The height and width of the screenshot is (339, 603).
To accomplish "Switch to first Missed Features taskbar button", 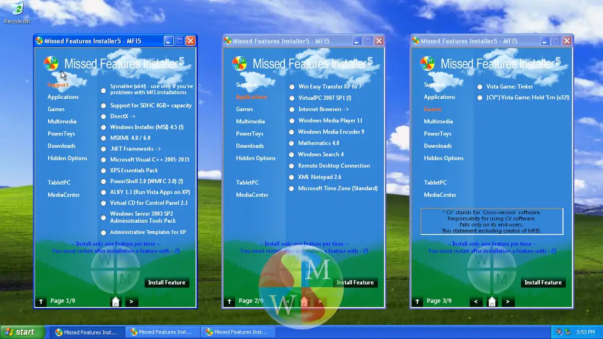I will 87,332.
